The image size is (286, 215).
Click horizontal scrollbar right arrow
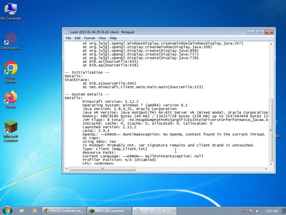[266, 169]
